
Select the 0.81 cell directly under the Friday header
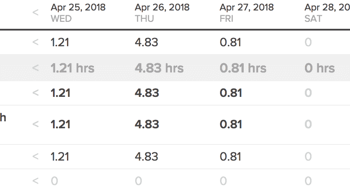point(231,43)
